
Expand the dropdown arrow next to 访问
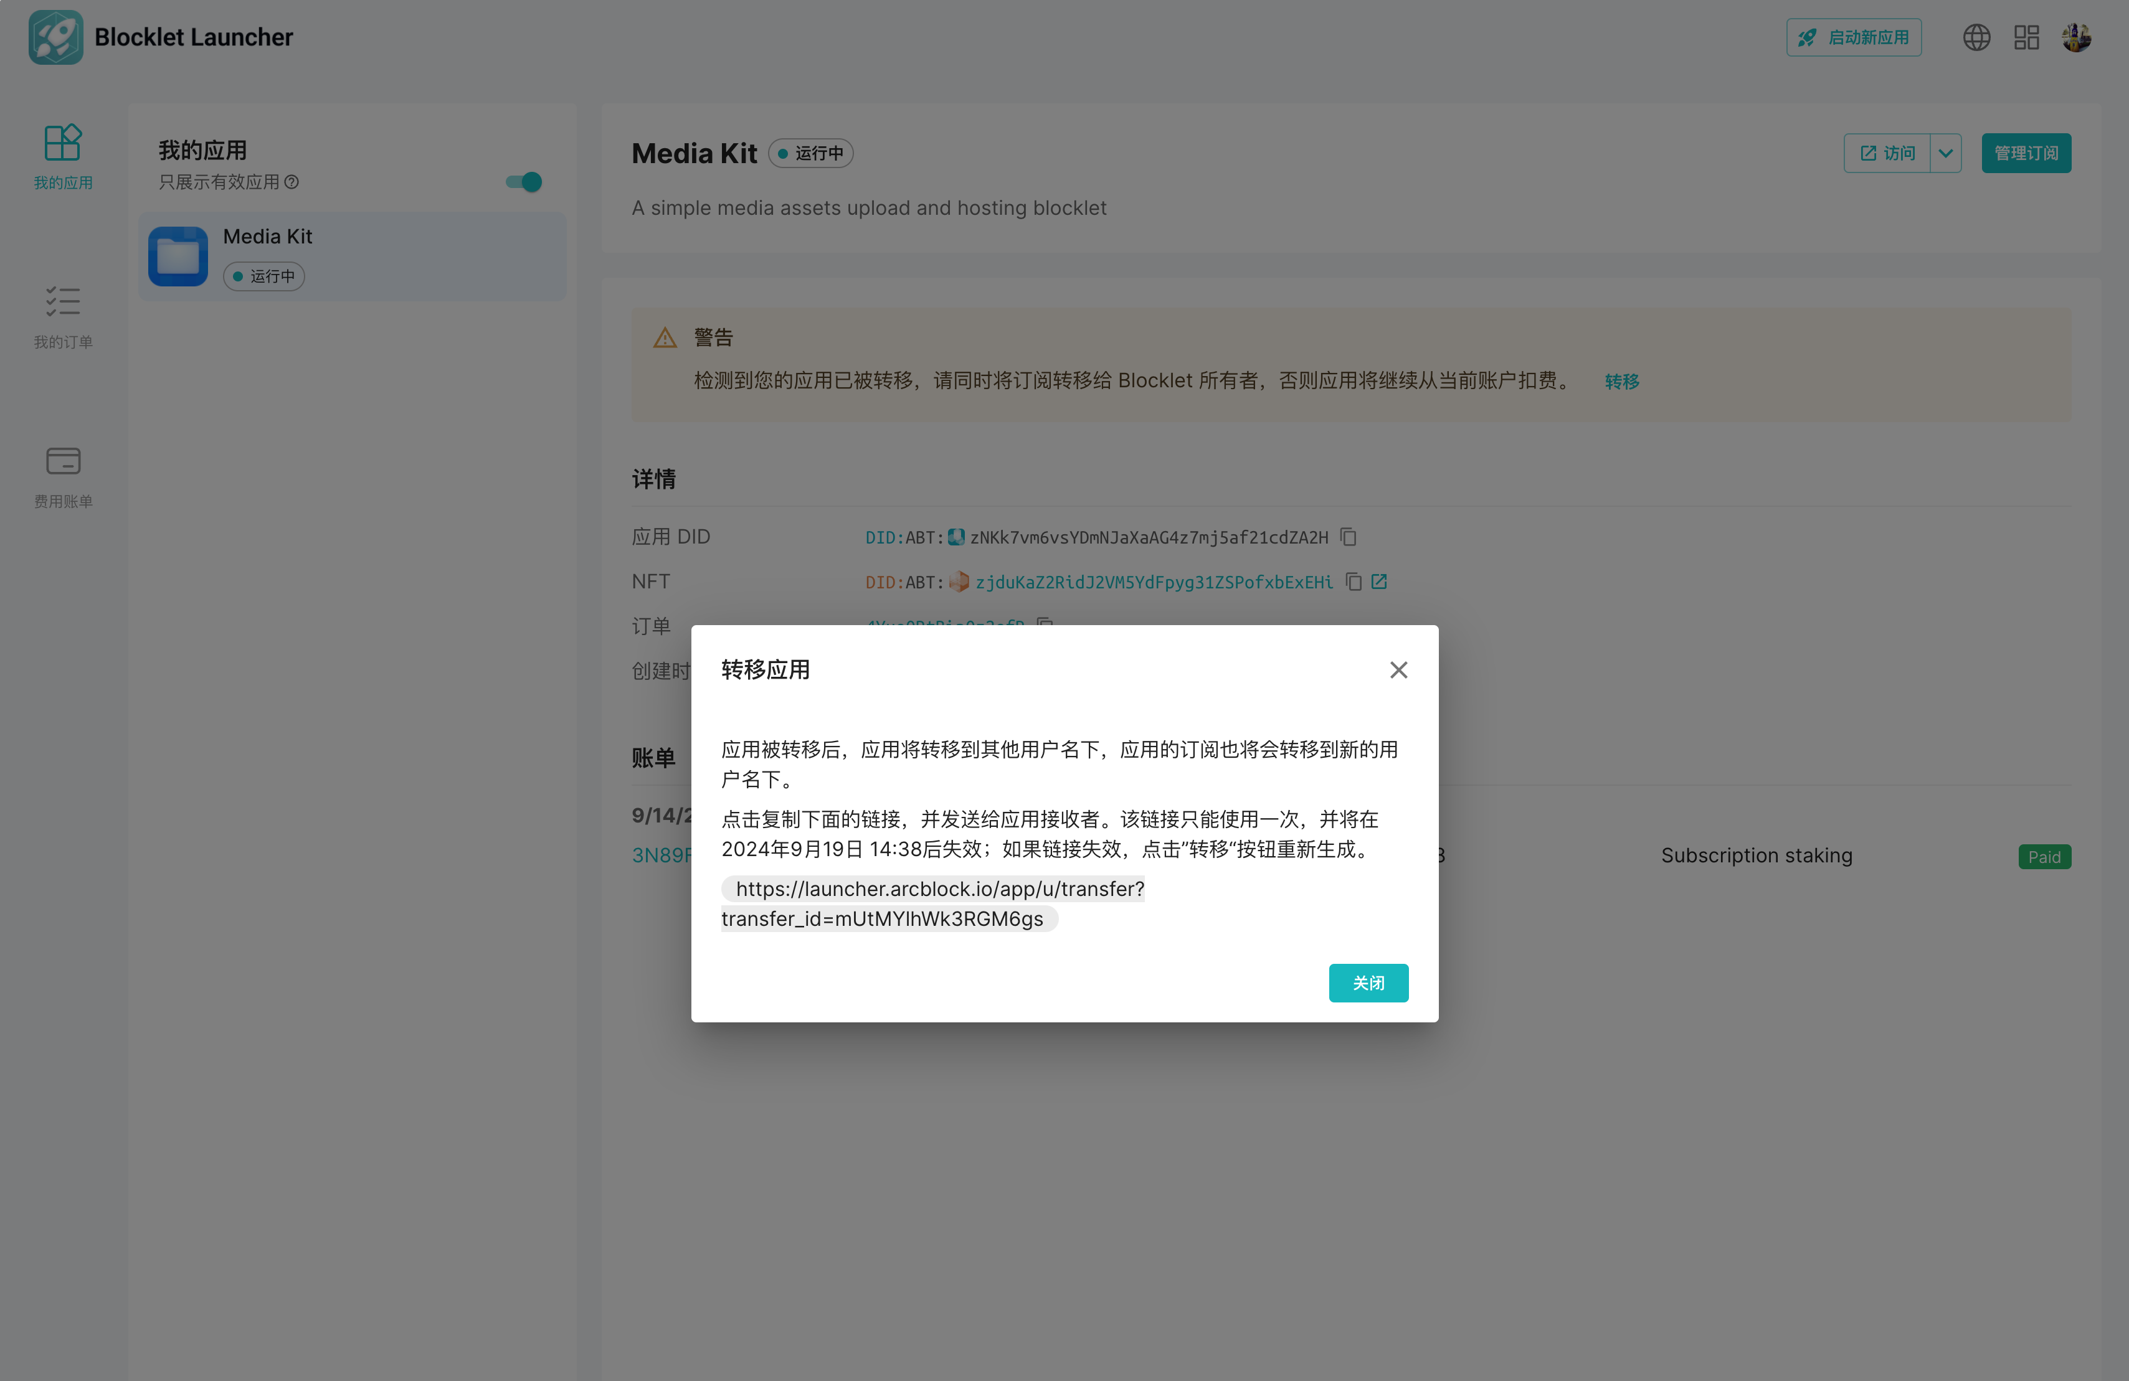point(1946,153)
